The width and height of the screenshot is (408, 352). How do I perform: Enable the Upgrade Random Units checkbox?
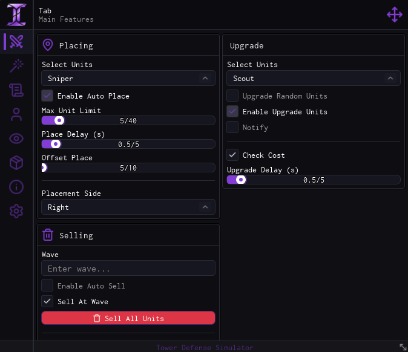point(232,96)
